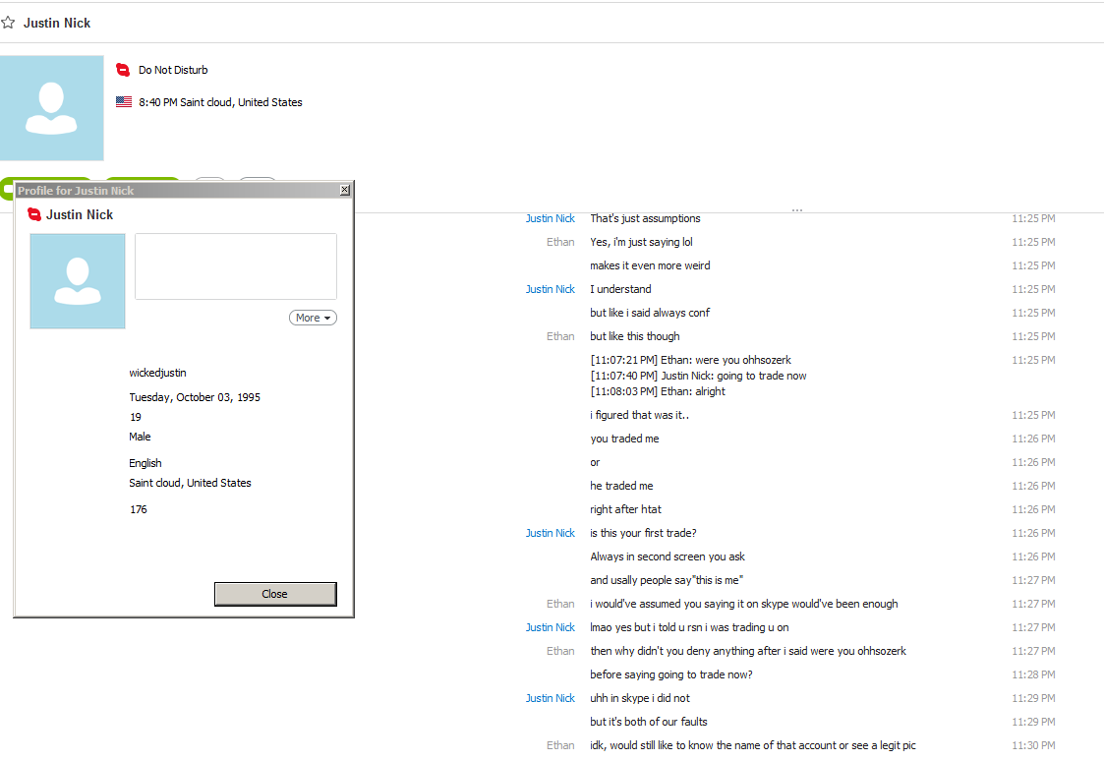
Task: Click the message 'but it's both of our faults'
Action: coord(649,722)
